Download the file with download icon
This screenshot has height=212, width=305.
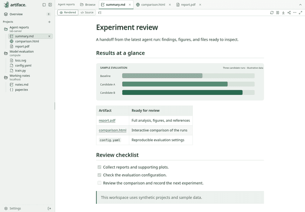click(283, 12)
